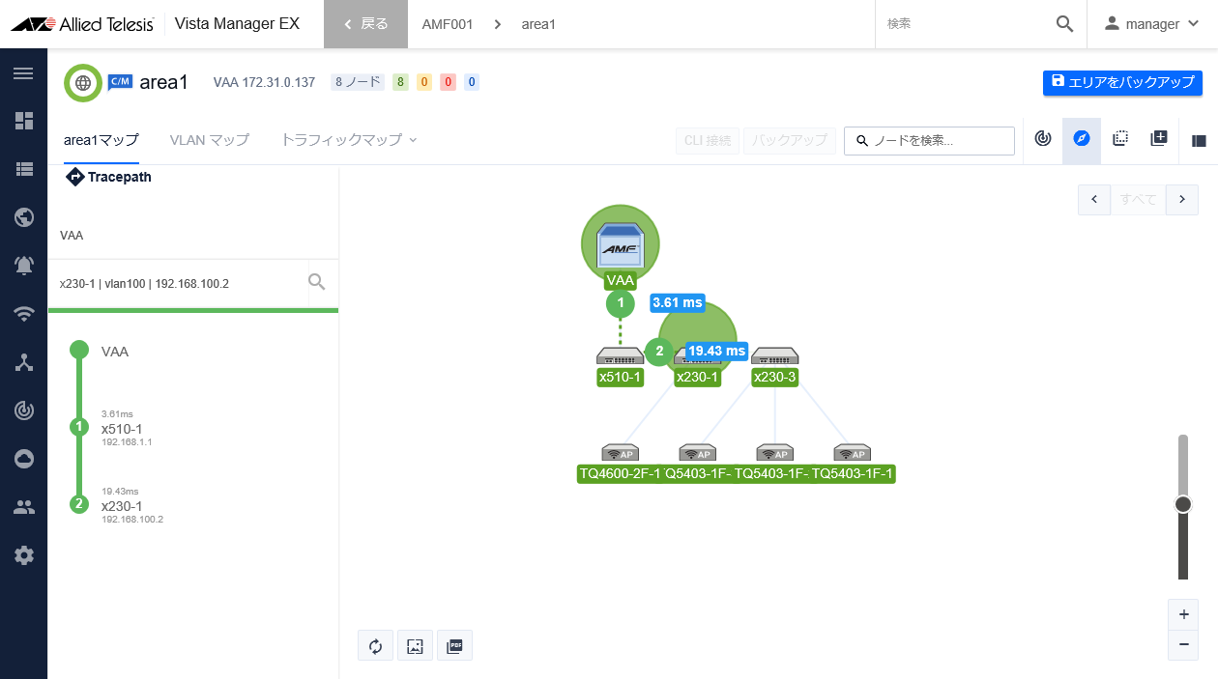Viewport: 1218px width, 679px height.
Task: Switch to the area1マップ tab
Action: tap(101, 140)
